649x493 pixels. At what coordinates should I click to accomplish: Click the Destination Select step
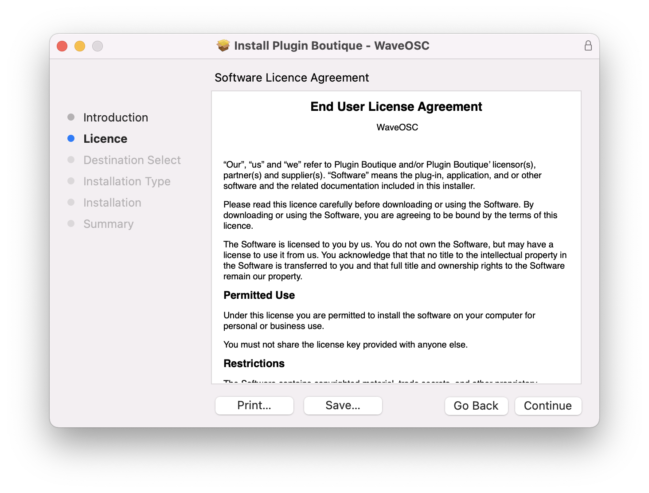(132, 160)
